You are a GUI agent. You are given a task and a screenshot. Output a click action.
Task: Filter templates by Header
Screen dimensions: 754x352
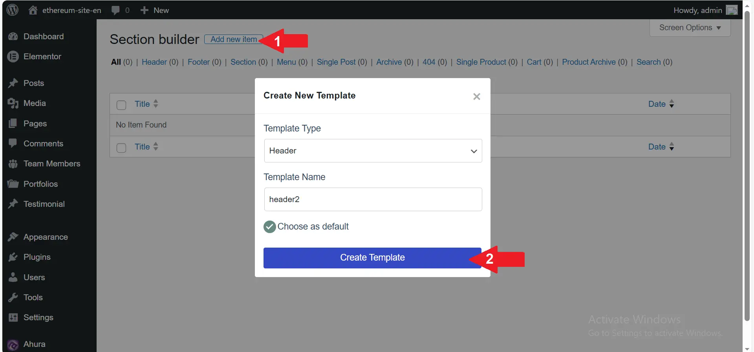click(x=154, y=62)
